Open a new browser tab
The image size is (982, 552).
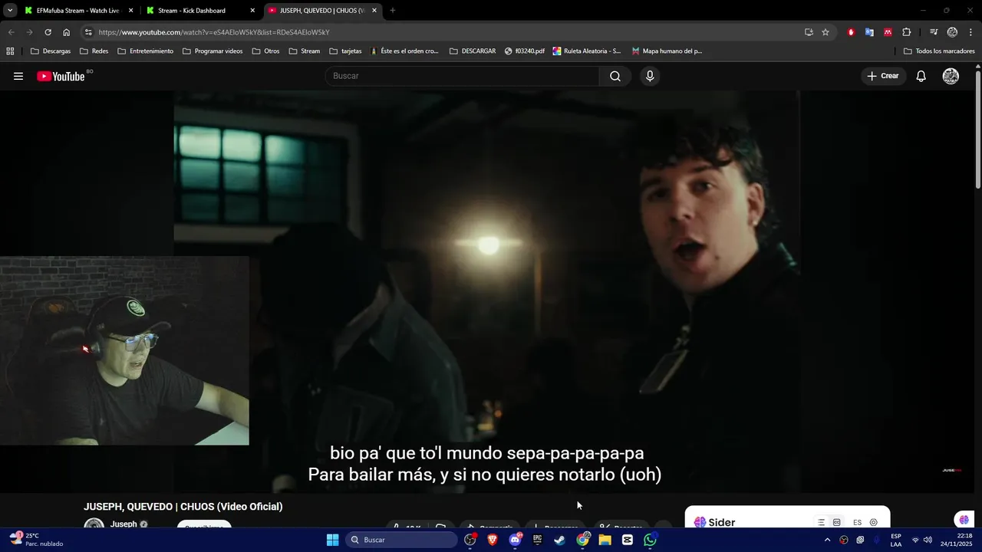click(x=393, y=11)
